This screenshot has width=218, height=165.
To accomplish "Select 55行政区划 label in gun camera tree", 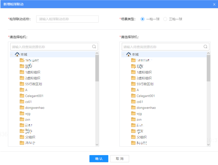I will tap(34, 84).
